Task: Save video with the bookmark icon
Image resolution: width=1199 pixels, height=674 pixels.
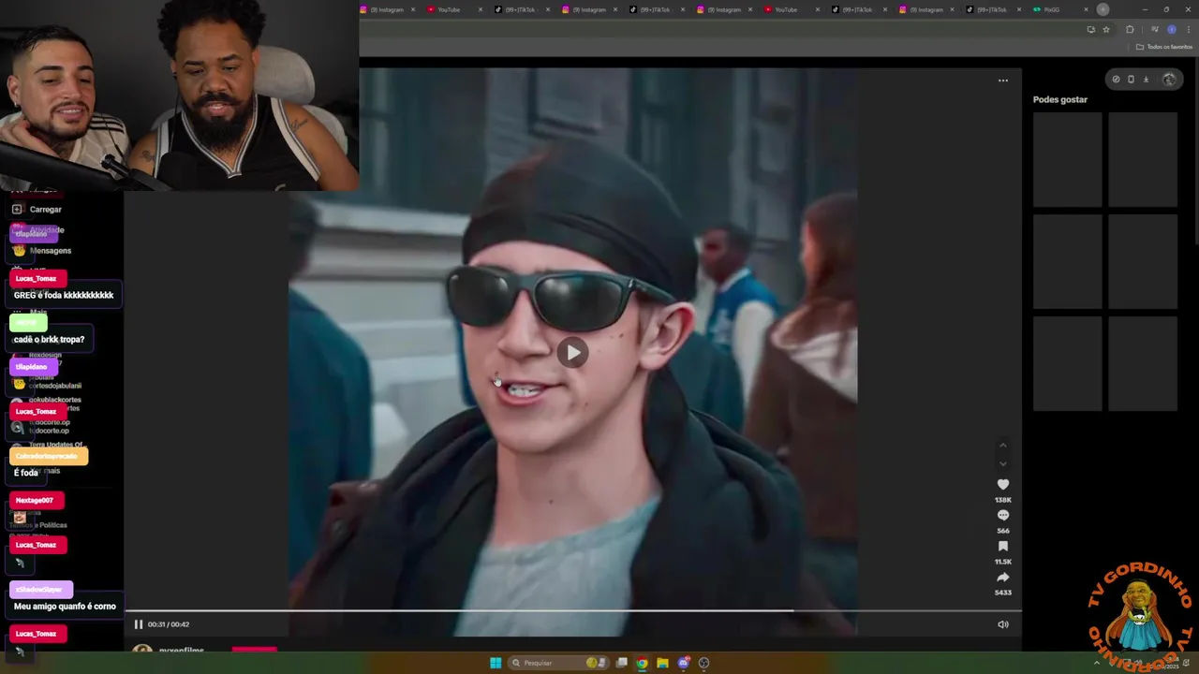Action: (x=1003, y=546)
